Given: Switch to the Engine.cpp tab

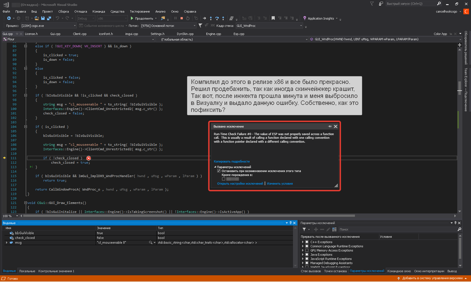Looking at the screenshot, I should [213, 34].
